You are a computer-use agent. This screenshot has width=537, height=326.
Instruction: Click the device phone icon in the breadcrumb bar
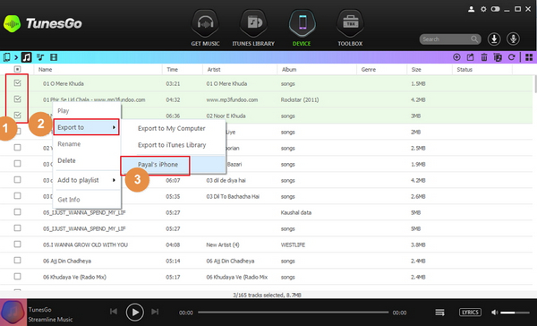click(x=6, y=57)
